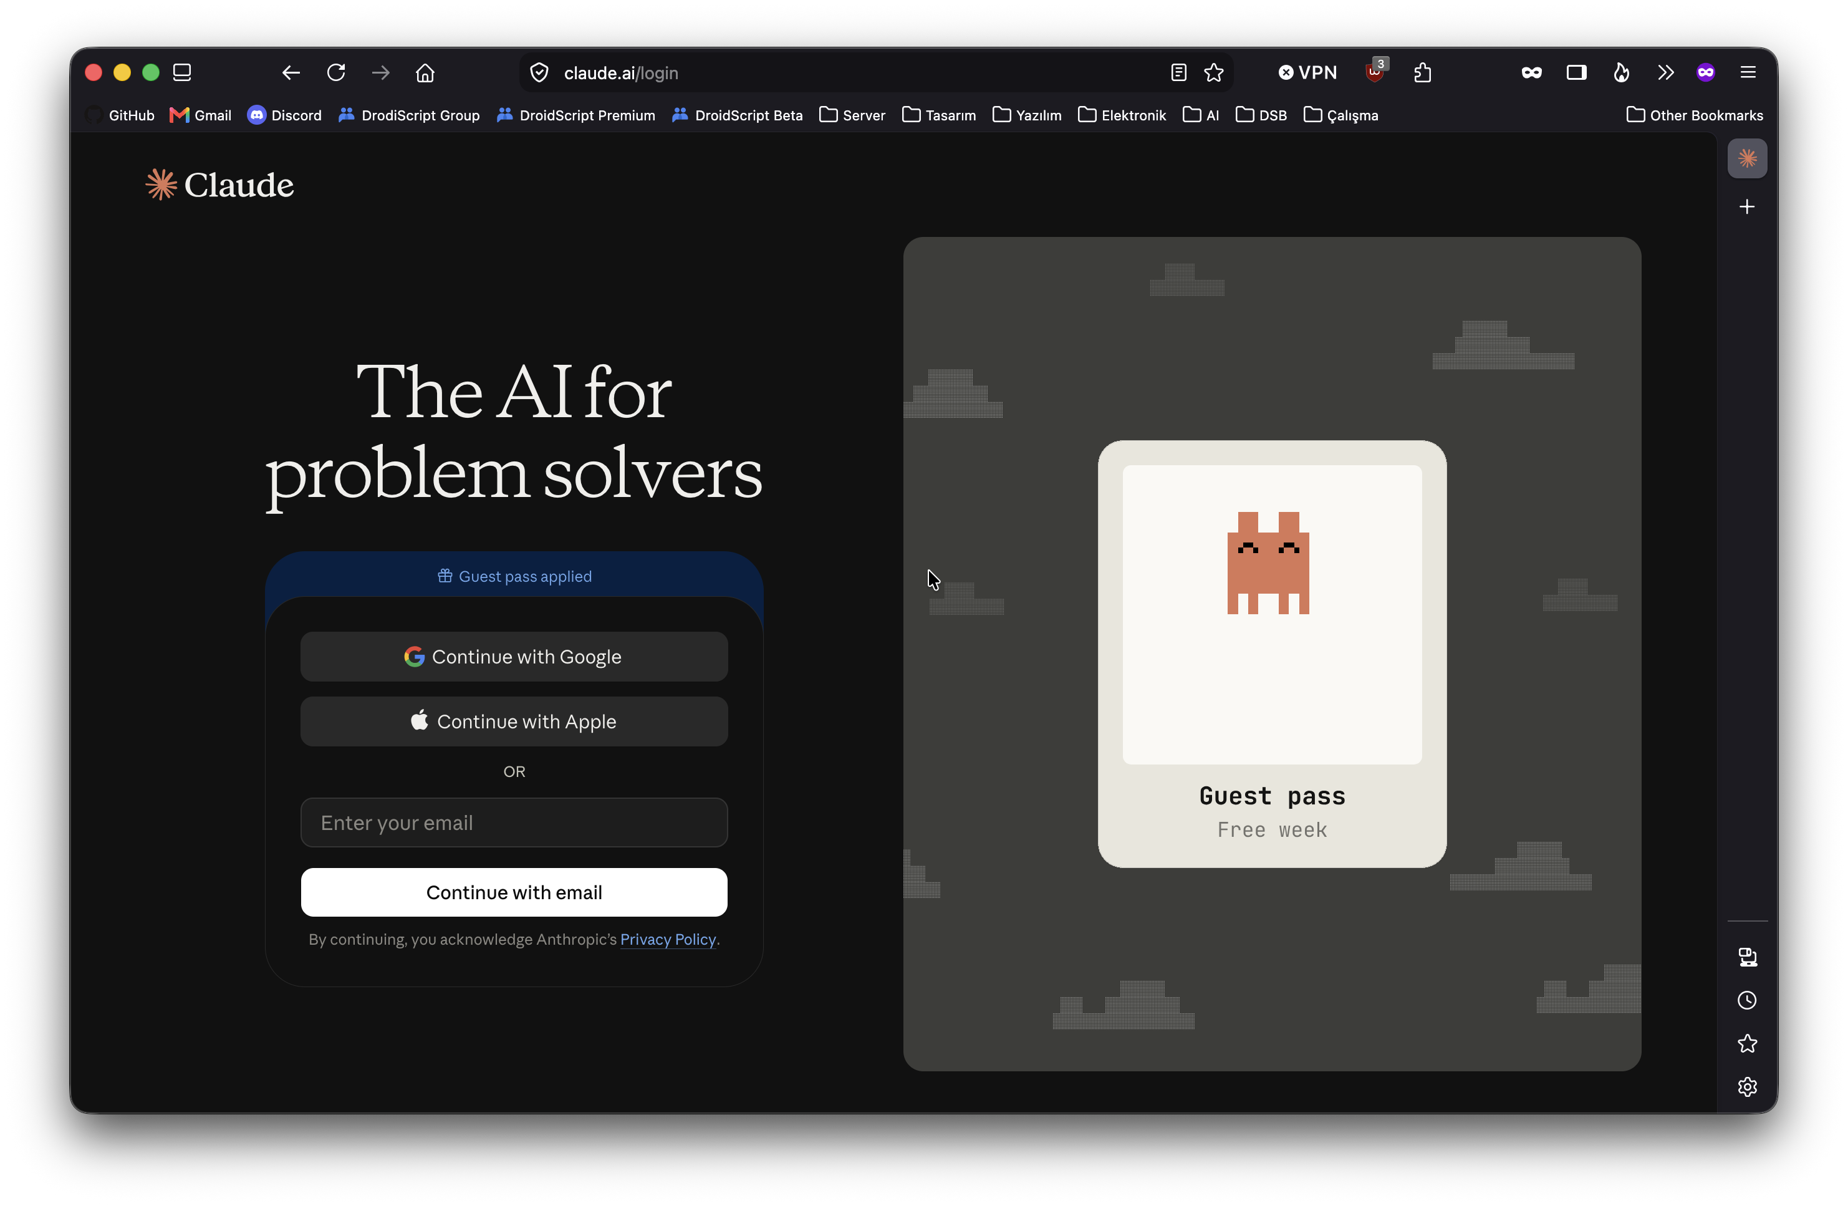Toggle the sidebar visibility icon in toolbar

(1576, 73)
